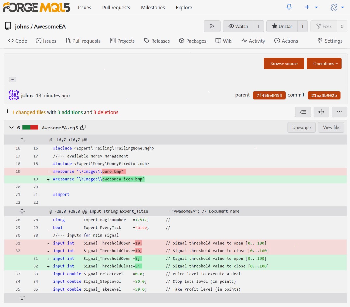Open the notifications bell

[289, 7]
